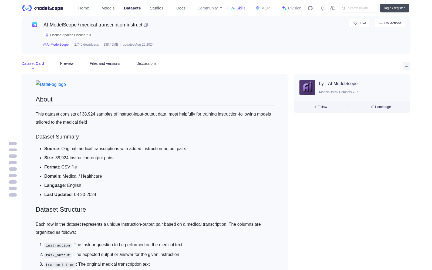Click the 138.45MB size text

(111, 45)
